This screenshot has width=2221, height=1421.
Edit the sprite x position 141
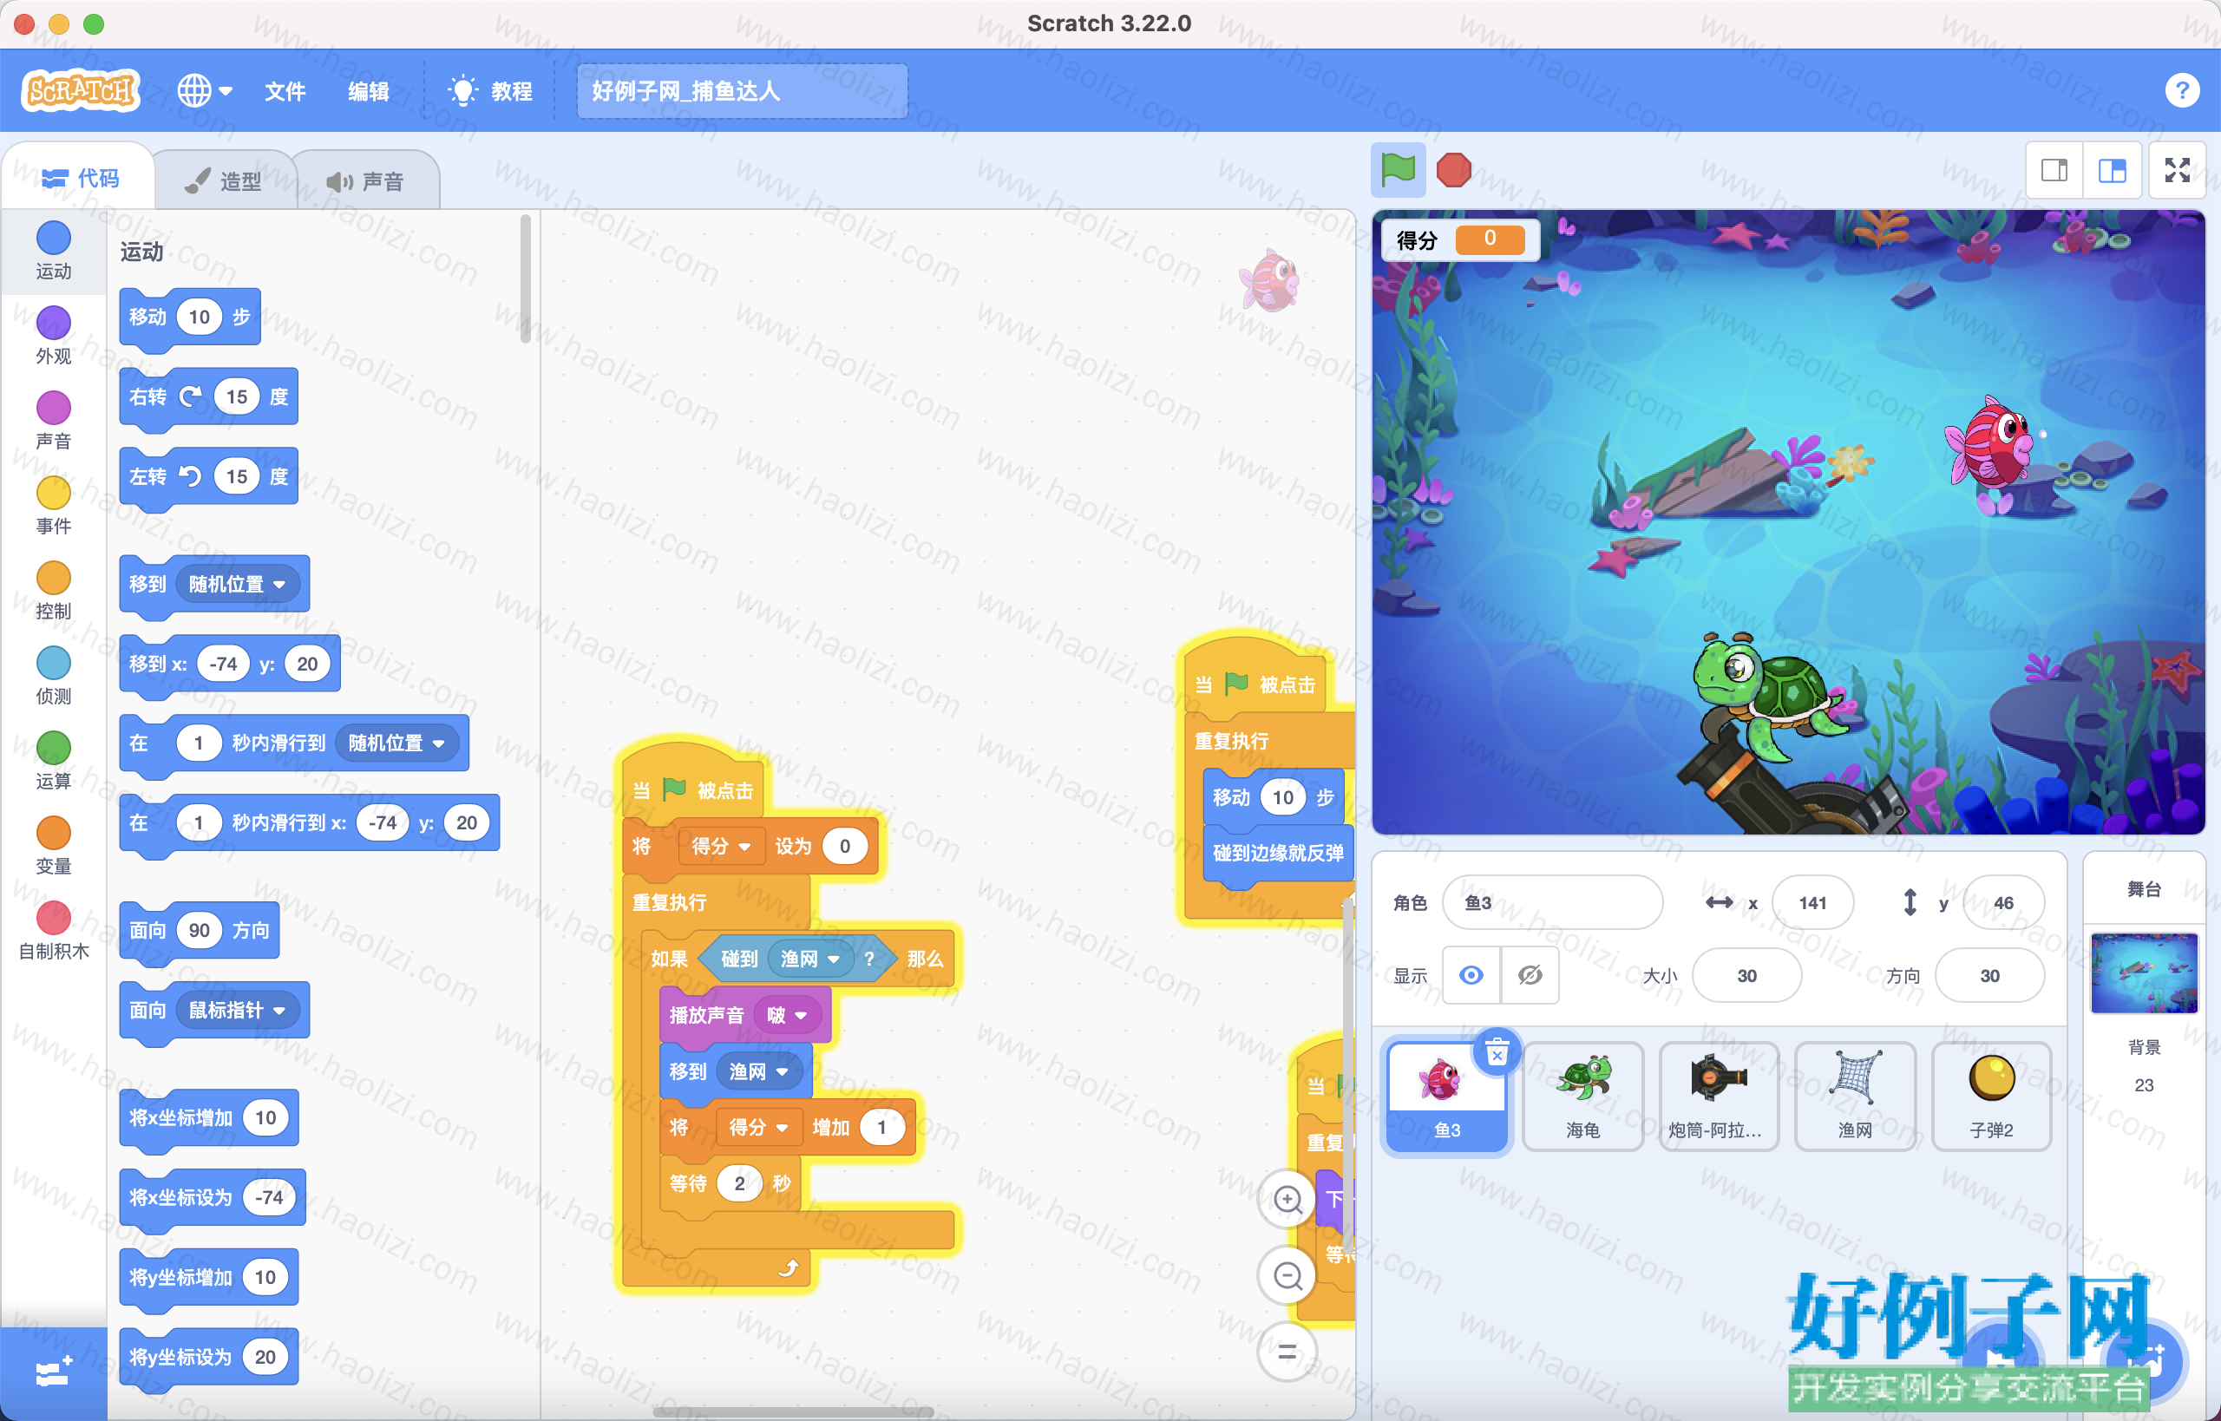point(1812,901)
